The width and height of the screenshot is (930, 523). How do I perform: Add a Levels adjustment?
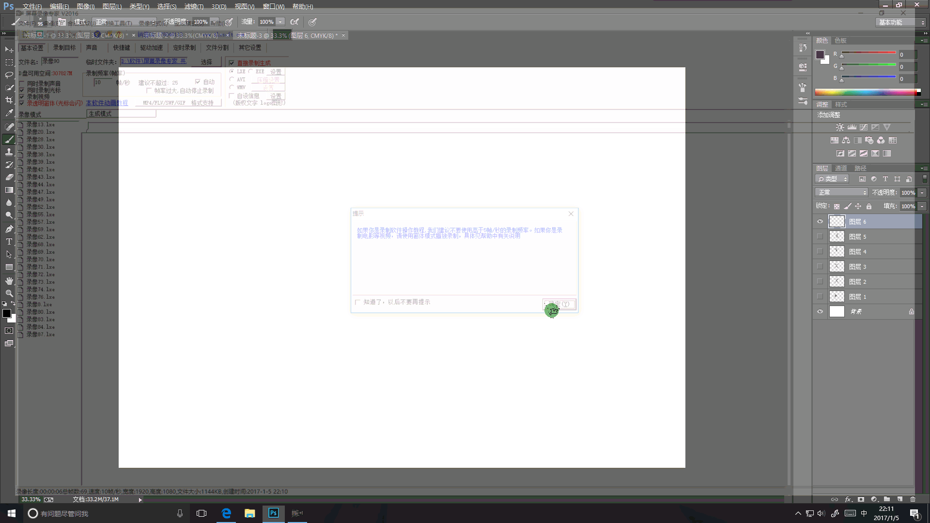[852, 127]
